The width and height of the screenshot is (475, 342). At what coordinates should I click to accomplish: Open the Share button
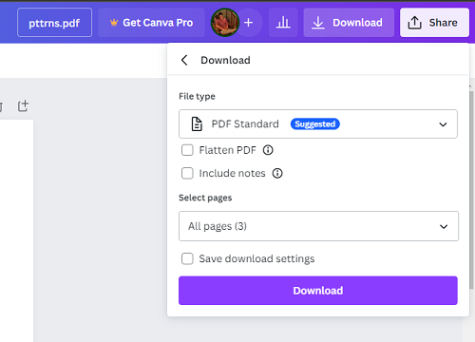coord(434,23)
